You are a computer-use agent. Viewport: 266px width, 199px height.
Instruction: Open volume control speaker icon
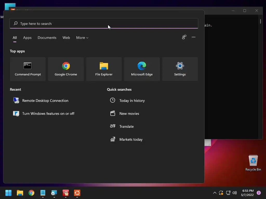235,193
